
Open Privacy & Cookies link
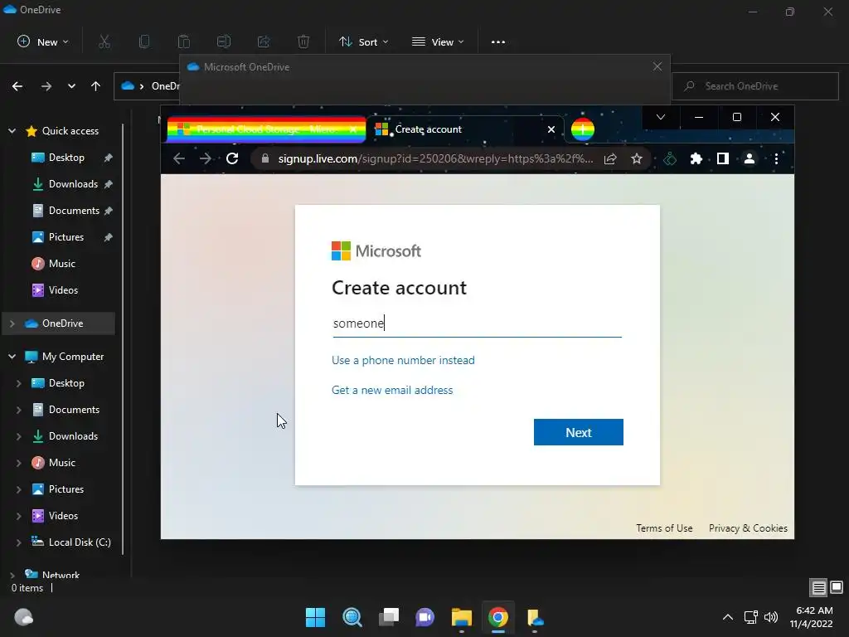tap(749, 528)
